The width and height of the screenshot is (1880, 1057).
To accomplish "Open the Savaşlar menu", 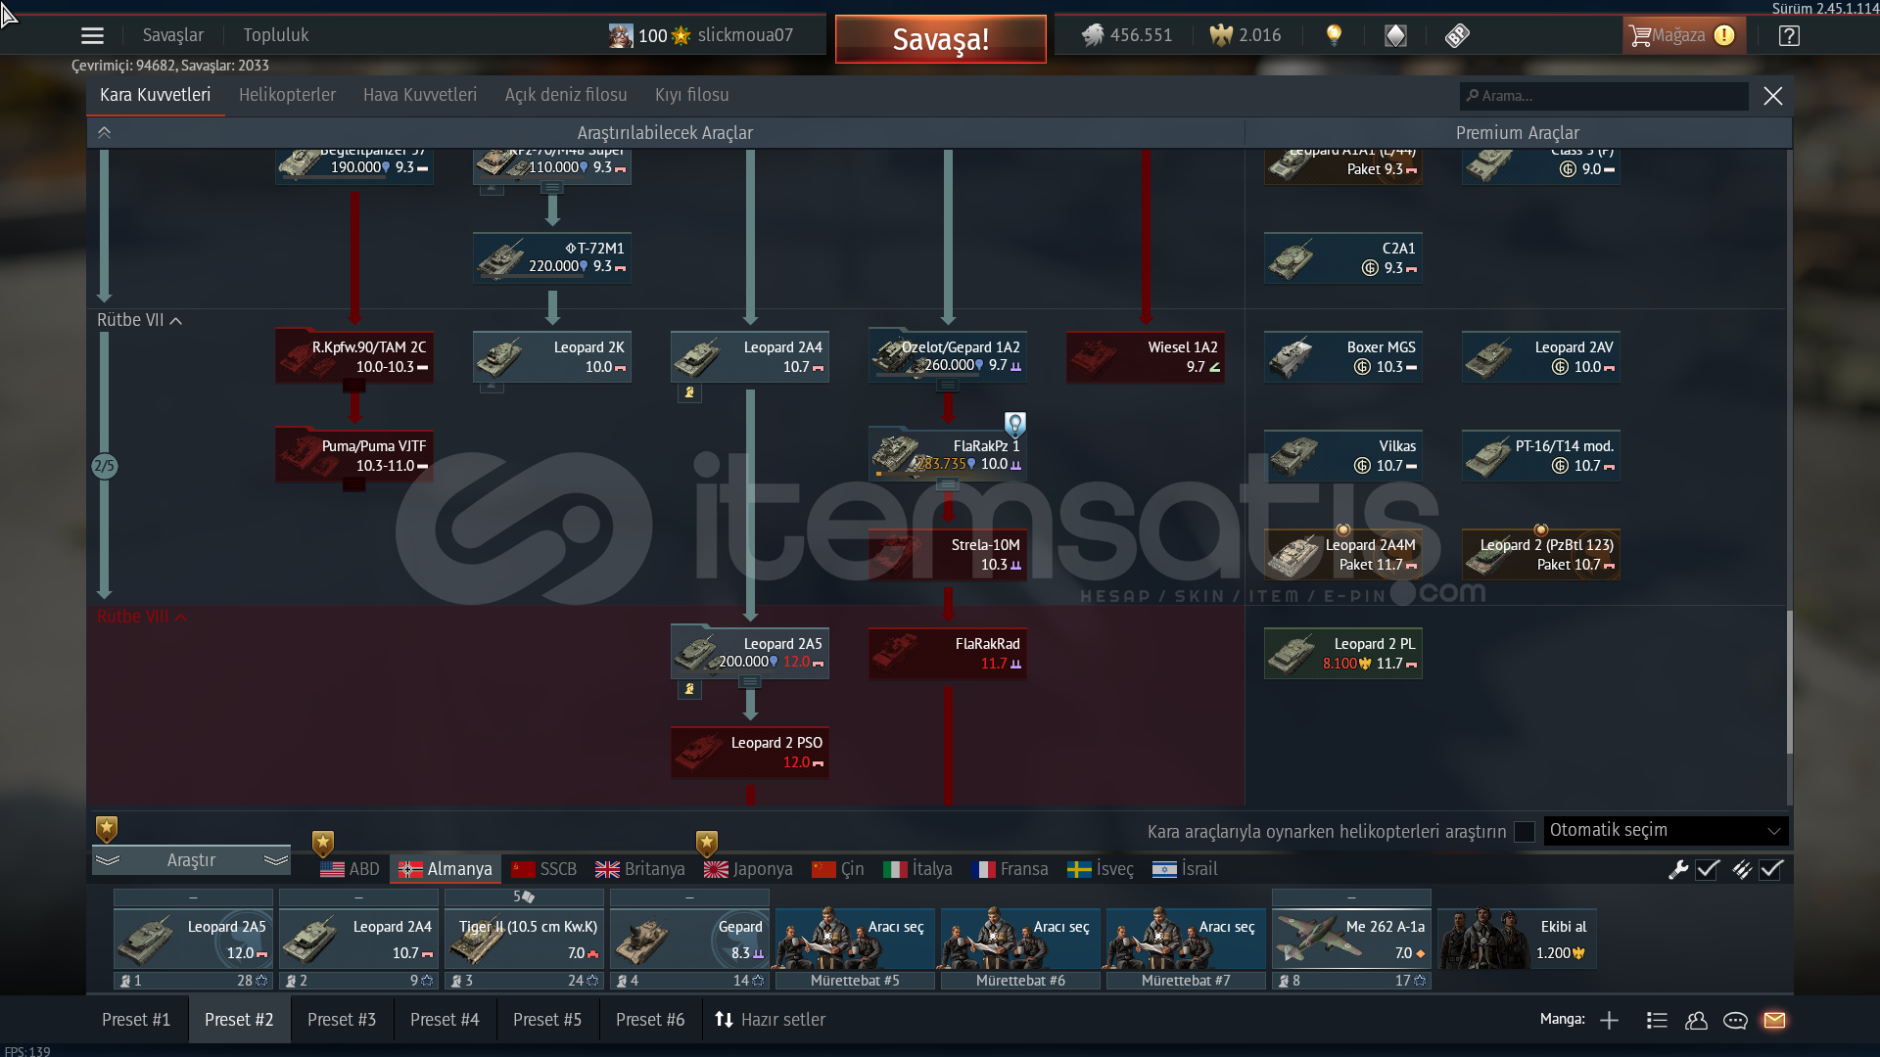I will [173, 35].
